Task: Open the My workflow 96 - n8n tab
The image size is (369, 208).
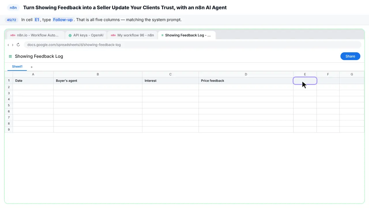Action: tap(132, 35)
